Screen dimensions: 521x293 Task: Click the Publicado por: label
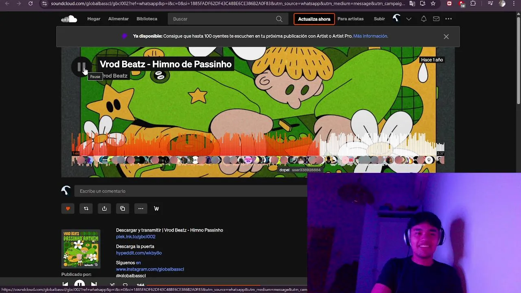click(76, 274)
